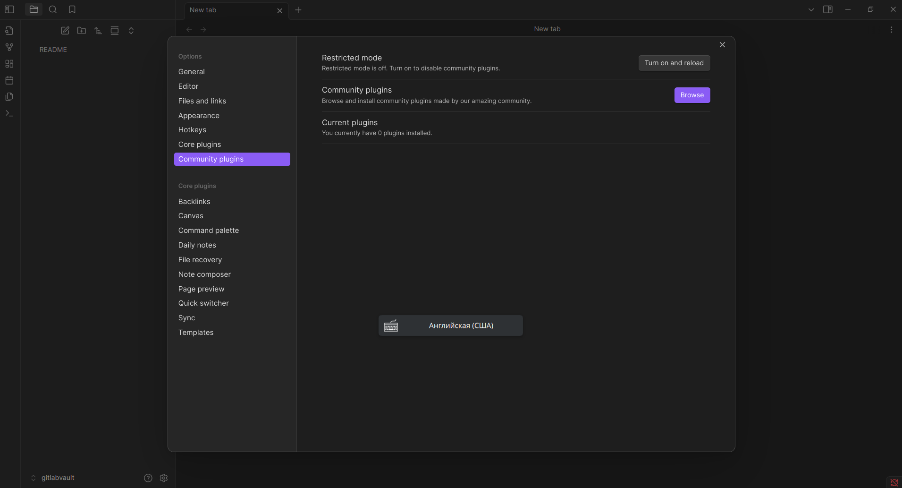902x488 pixels.
Task: Change file sort order icon
Action: [98, 31]
